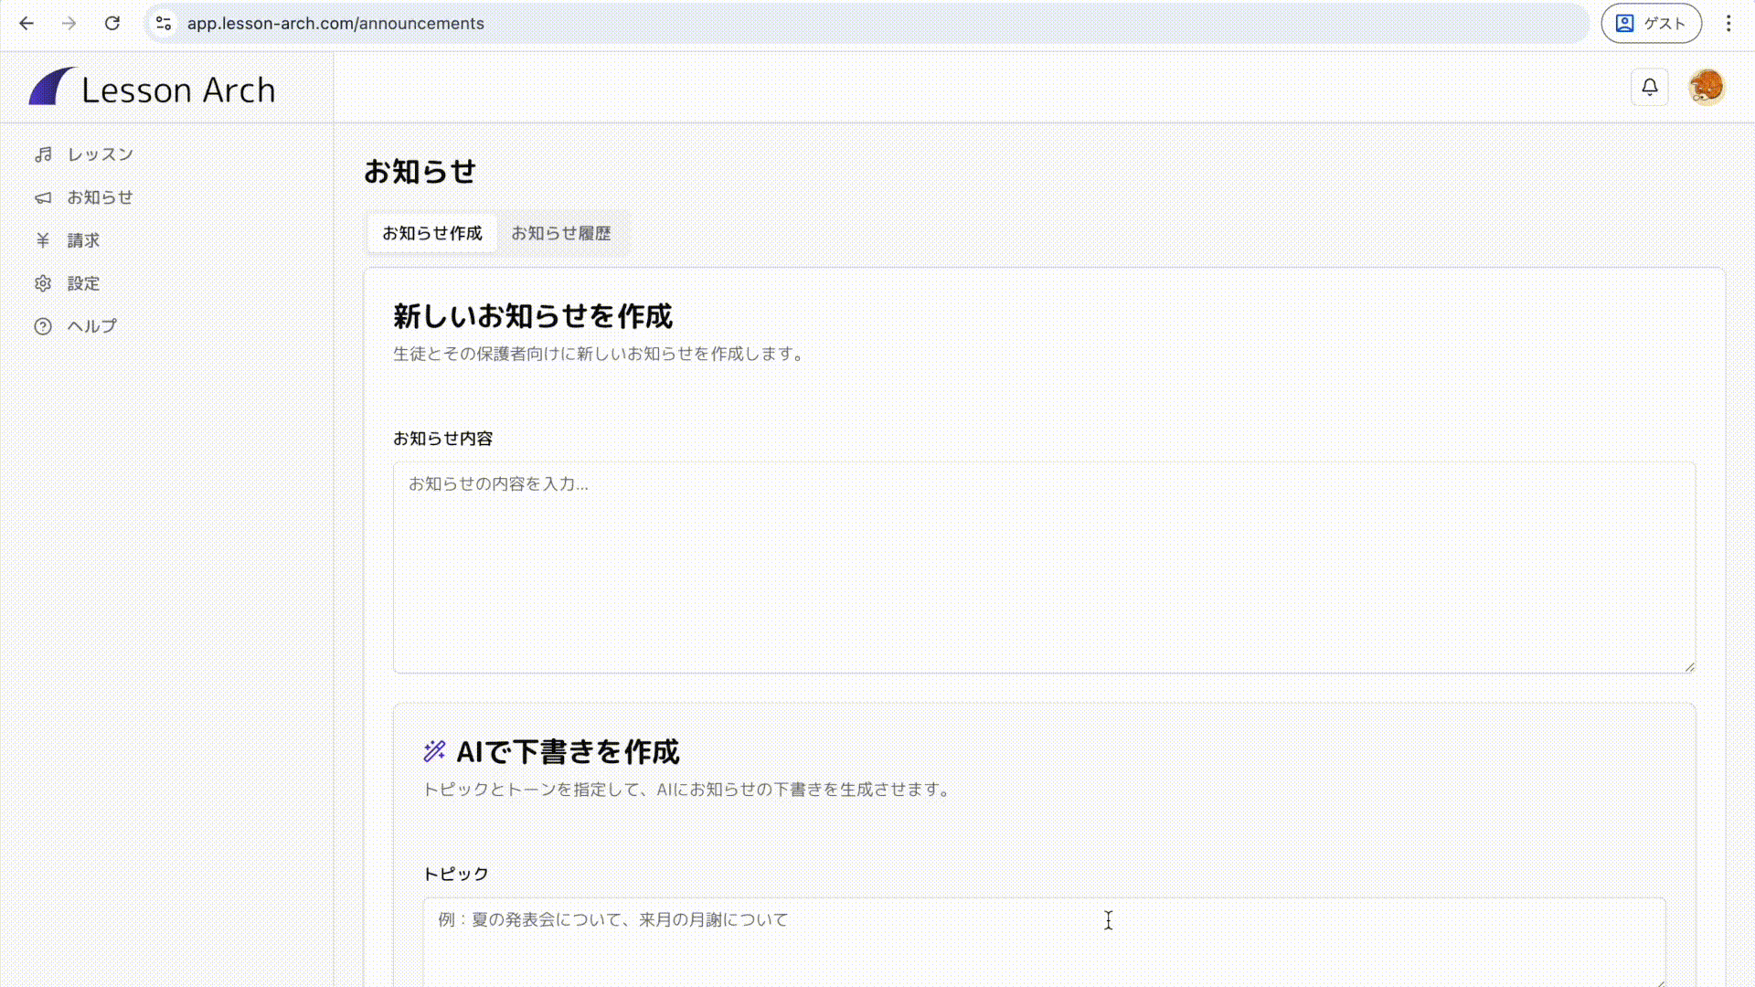
Task: Select the お知らせ作成 tab
Action: pyautogui.click(x=431, y=233)
